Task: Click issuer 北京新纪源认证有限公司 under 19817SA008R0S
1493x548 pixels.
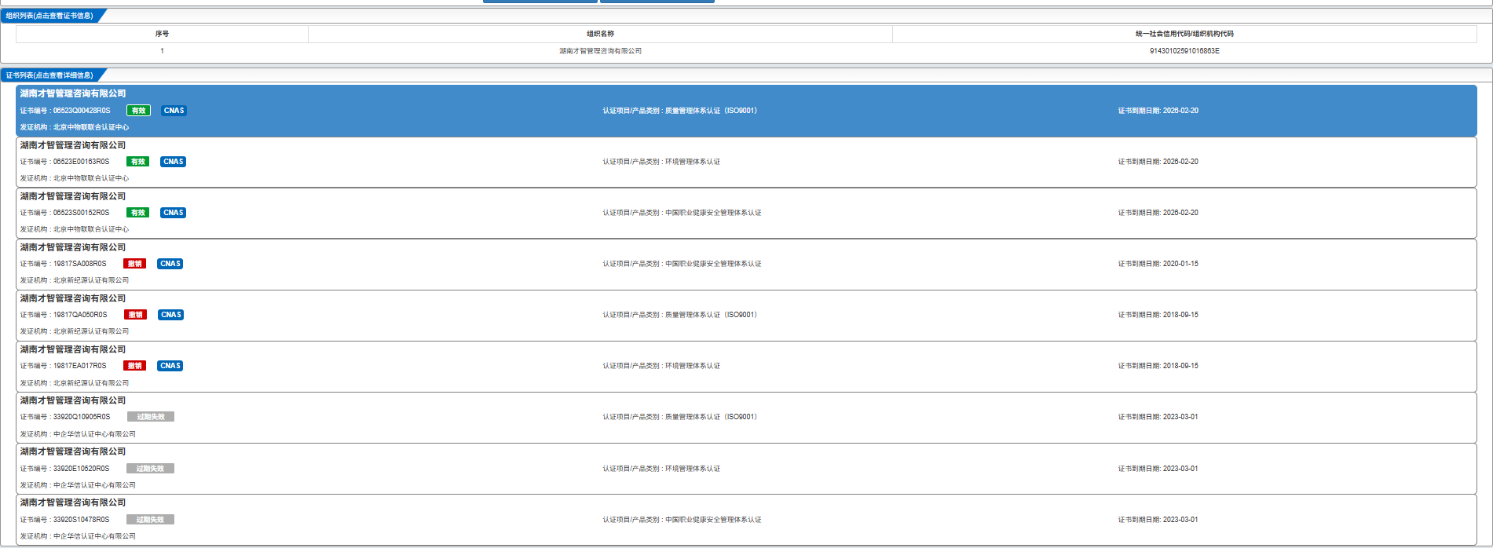Action: (91, 280)
